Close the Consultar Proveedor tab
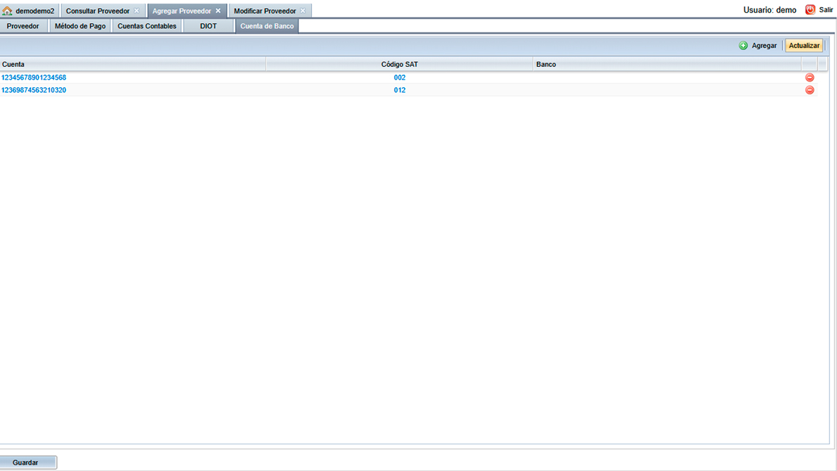The width and height of the screenshot is (837, 471). pos(137,11)
